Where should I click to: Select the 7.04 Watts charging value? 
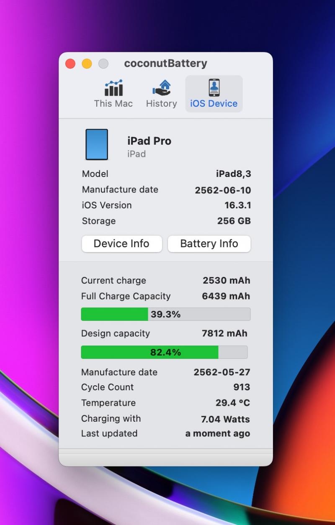(x=226, y=419)
